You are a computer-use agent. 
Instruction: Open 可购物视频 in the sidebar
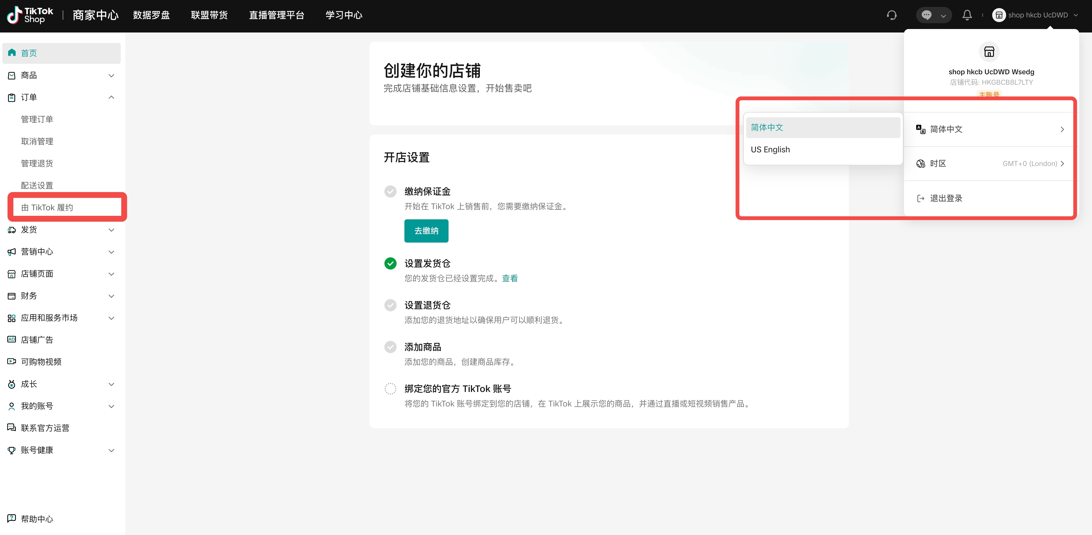(41, 362)
